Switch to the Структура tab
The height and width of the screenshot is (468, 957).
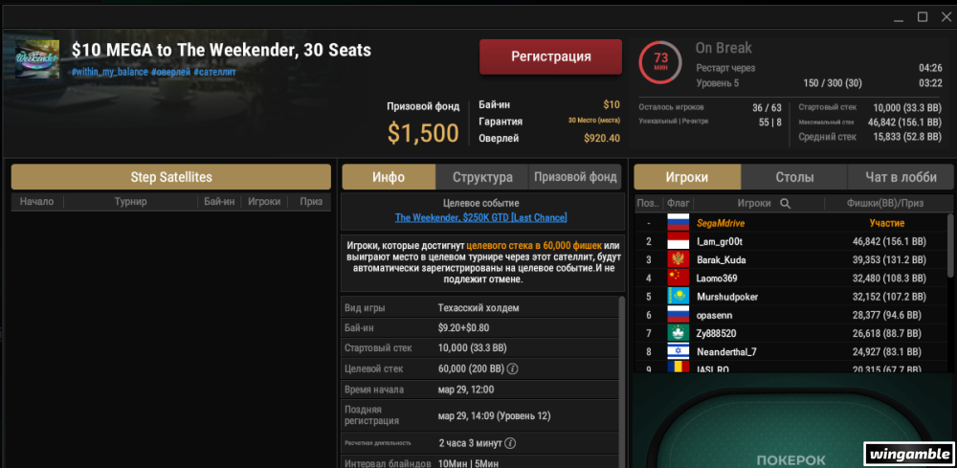[482, 178]
